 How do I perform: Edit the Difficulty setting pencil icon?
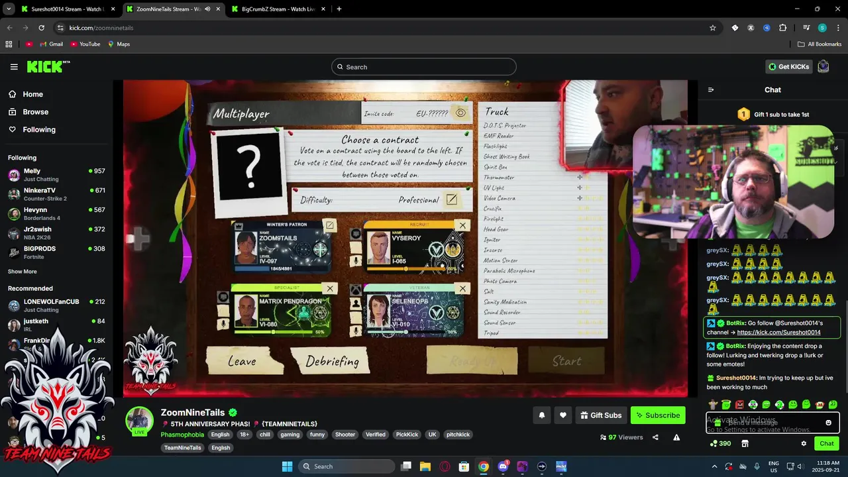452,199
